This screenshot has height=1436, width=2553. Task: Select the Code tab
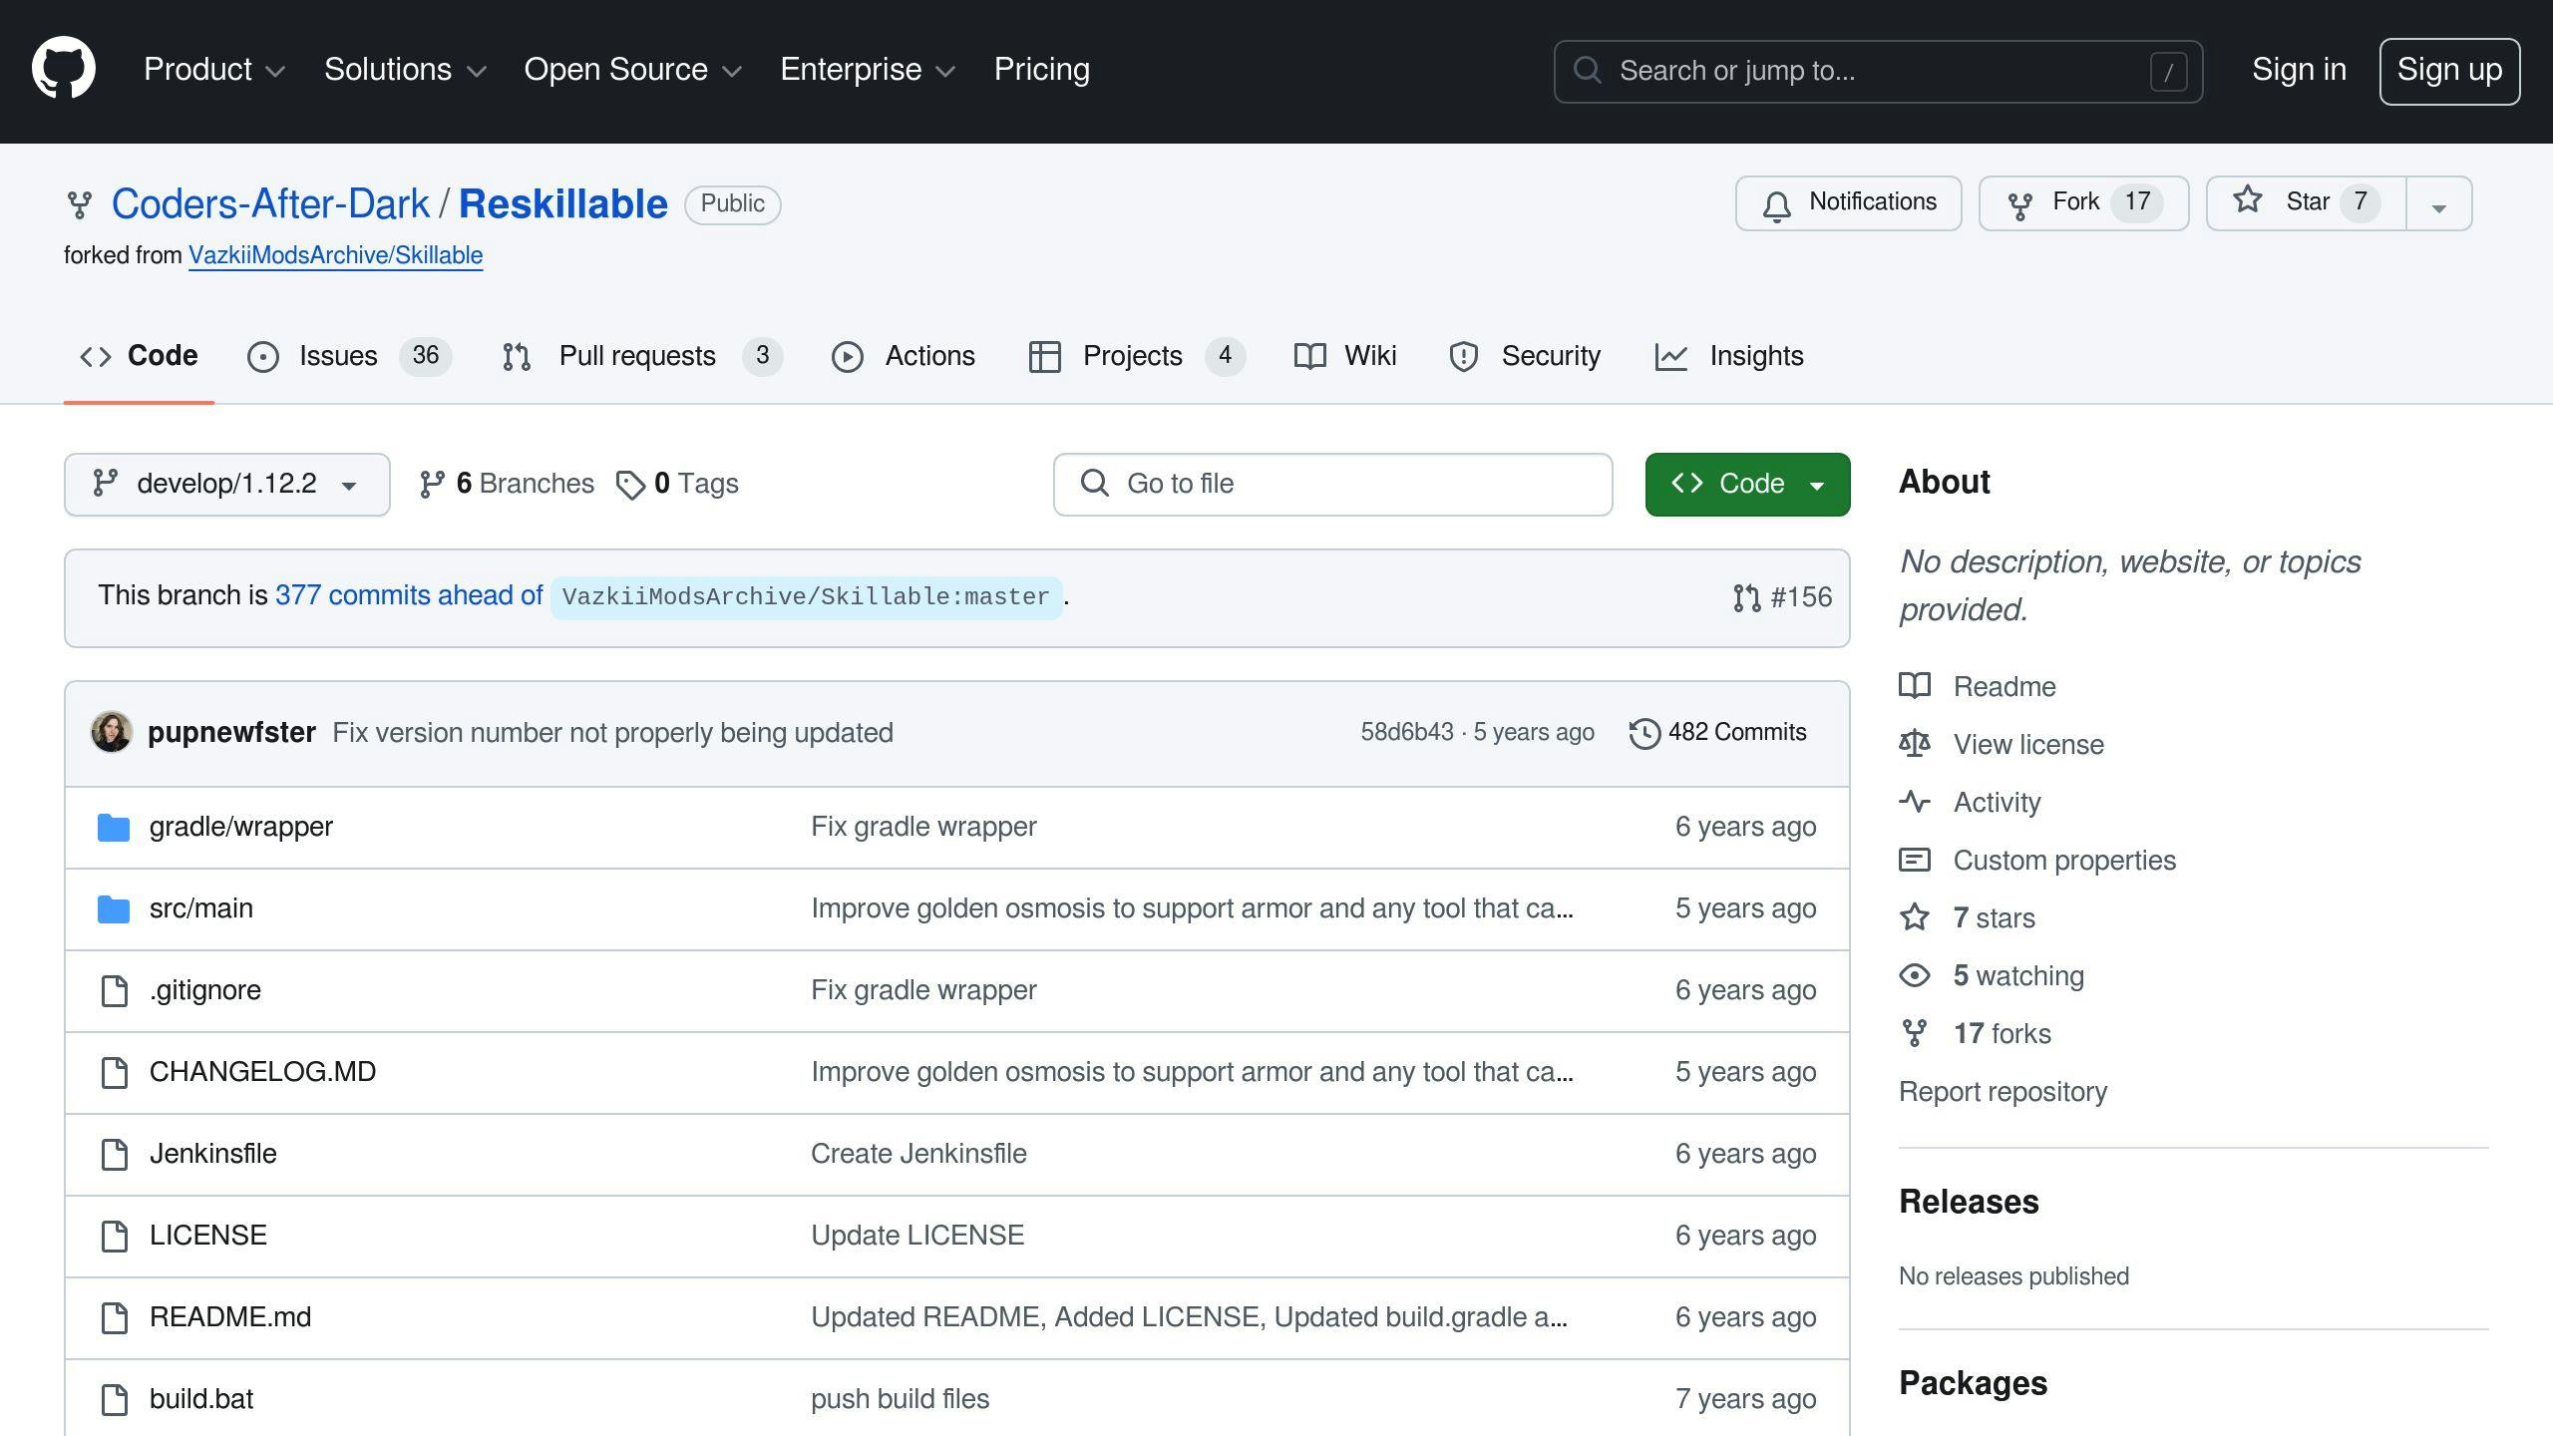click(x=140, y=356)
